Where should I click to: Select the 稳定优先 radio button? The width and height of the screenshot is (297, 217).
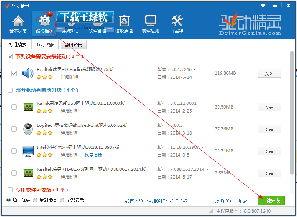coord(8,200)
